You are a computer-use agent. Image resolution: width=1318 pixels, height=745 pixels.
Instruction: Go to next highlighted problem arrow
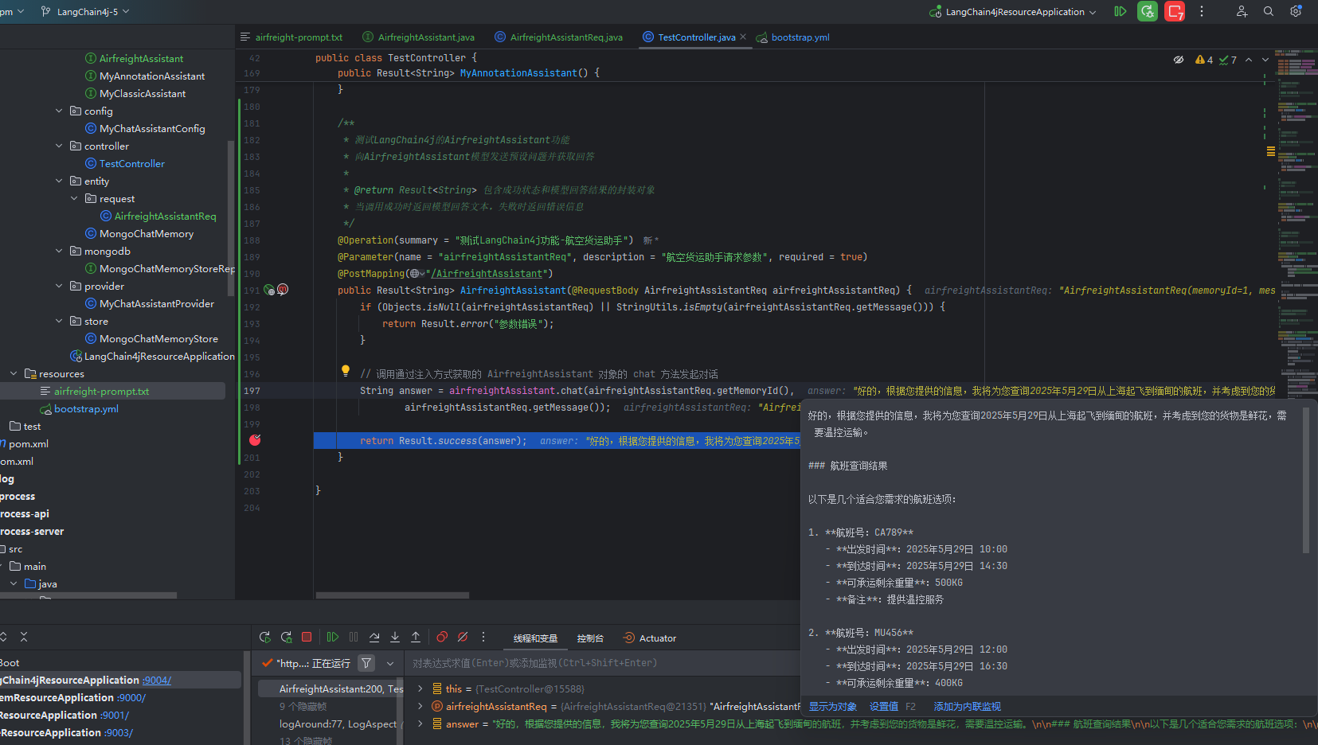point(1265,60)
